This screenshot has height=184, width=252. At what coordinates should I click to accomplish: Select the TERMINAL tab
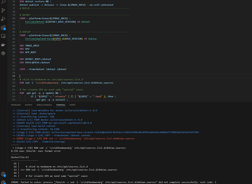[61, 105]
